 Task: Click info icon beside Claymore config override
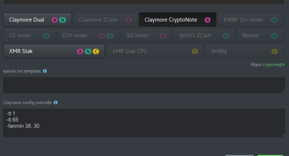[56, 103]
